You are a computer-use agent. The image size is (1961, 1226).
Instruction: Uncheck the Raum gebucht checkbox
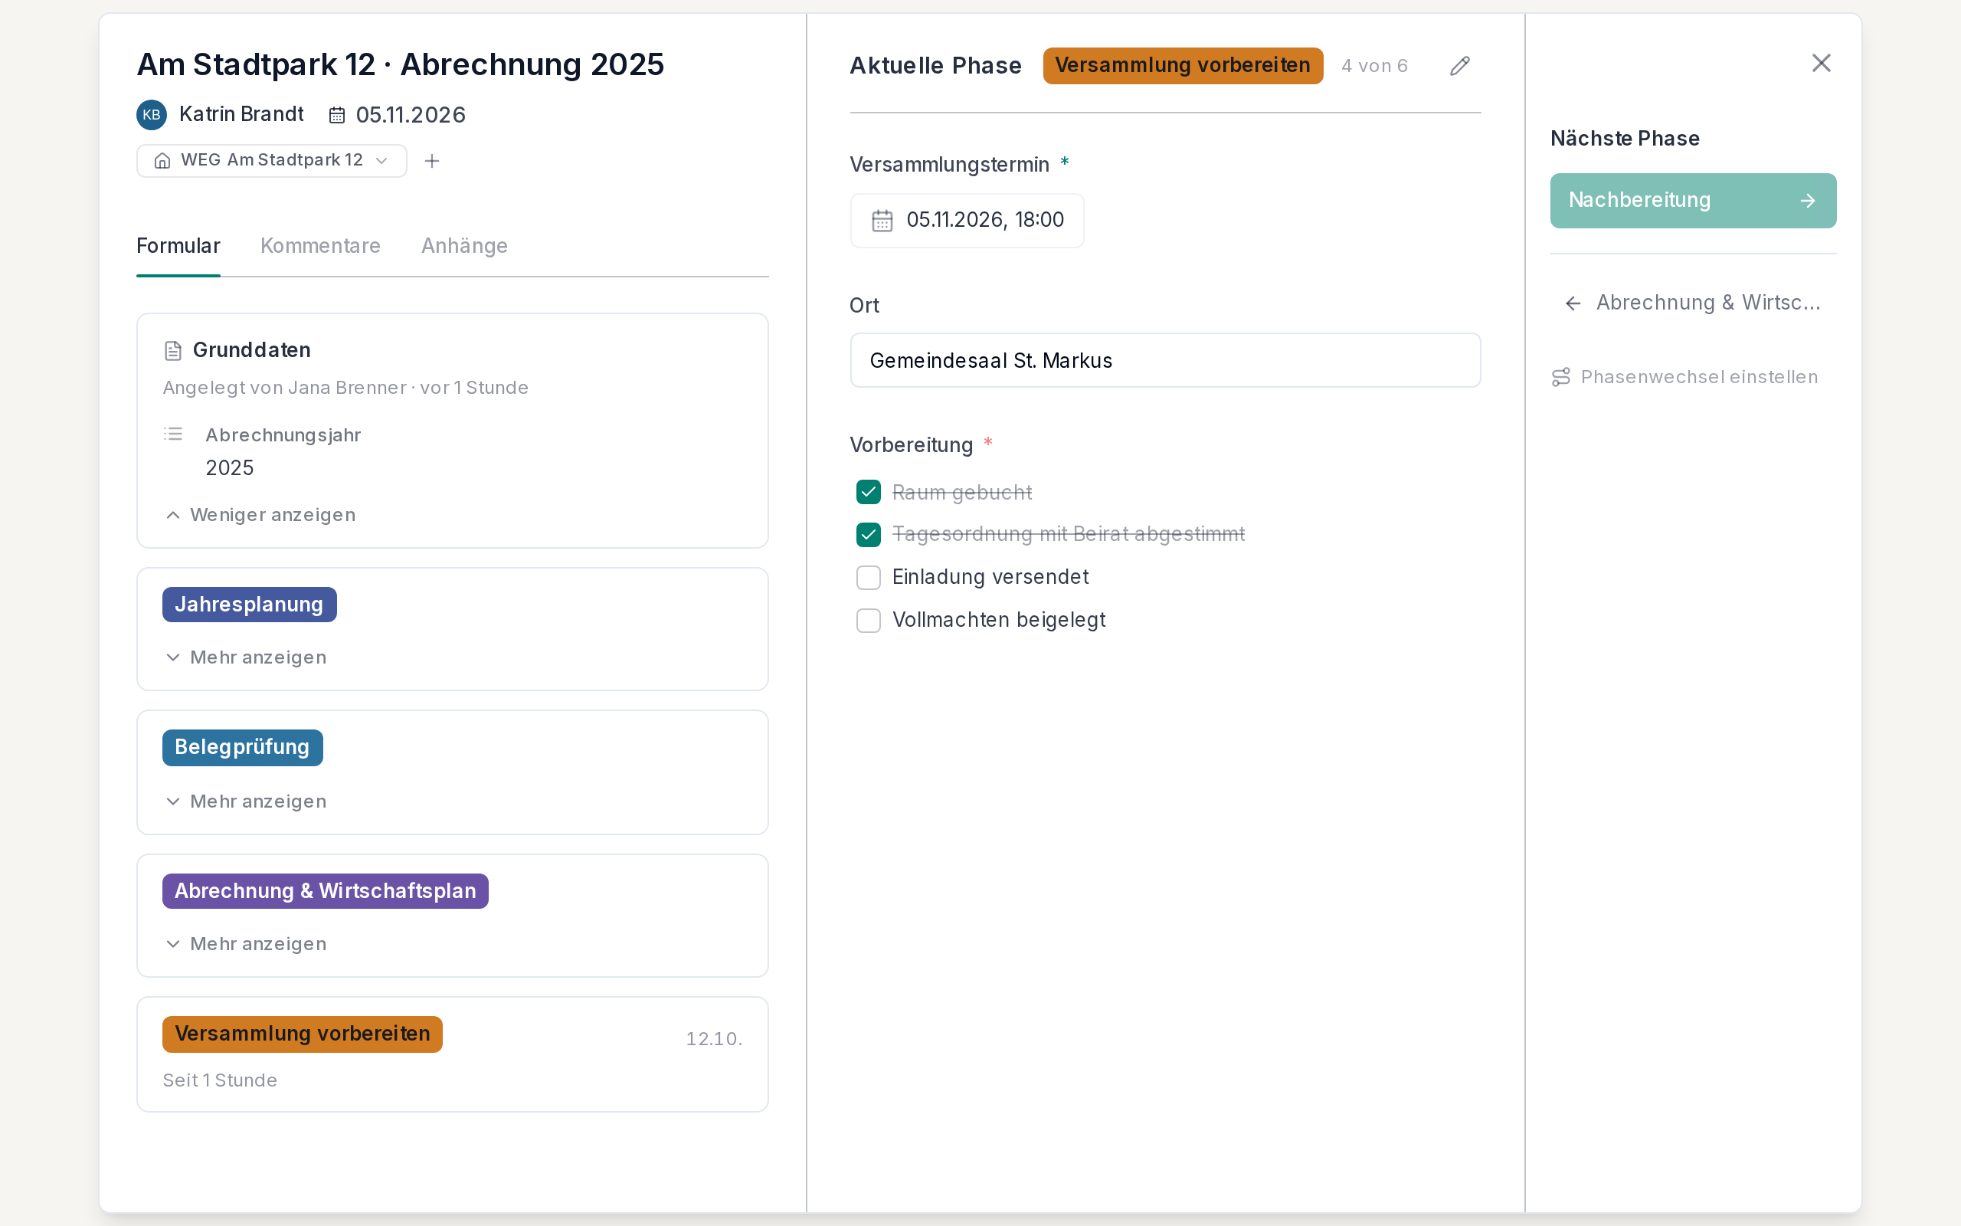click(868, 492)
